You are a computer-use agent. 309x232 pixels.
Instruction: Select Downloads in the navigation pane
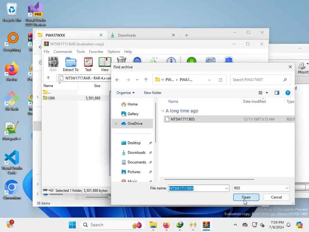coord(132,153)
